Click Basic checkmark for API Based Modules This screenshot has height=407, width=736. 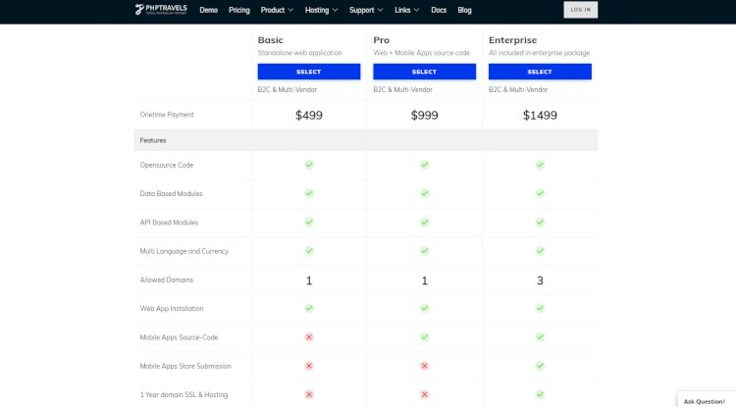309,222
